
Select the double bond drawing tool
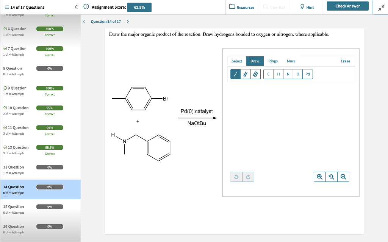point(245,74)
